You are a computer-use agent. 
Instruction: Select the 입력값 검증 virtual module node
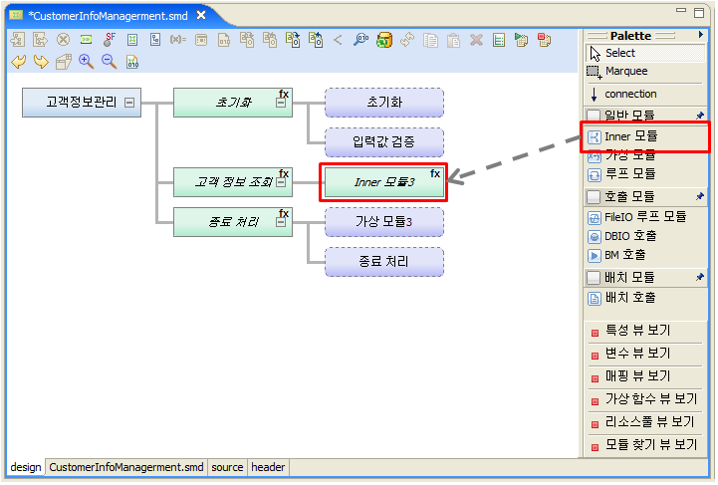pyautogui.click(x=384, y=142)
